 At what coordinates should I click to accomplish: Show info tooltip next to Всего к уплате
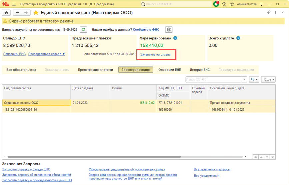click(238, 38)
